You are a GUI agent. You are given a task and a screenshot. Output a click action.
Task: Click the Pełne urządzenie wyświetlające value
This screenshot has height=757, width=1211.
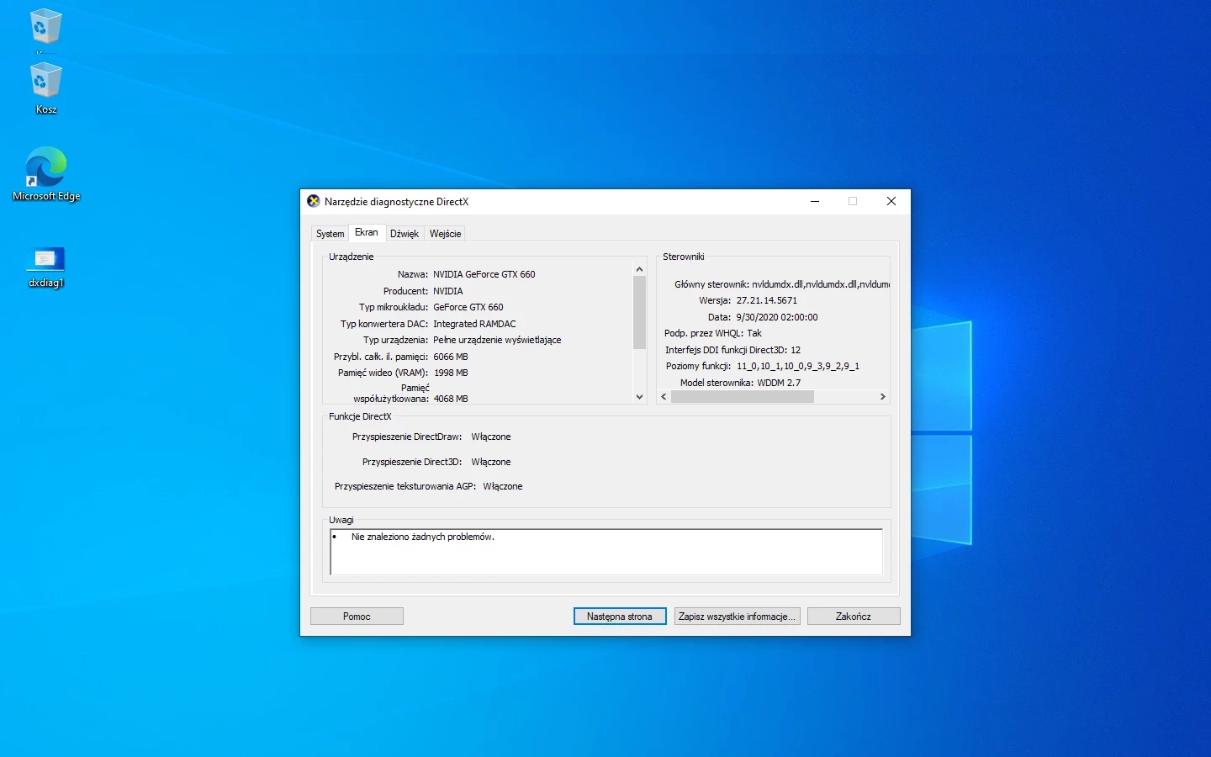(x=497, y=340)
